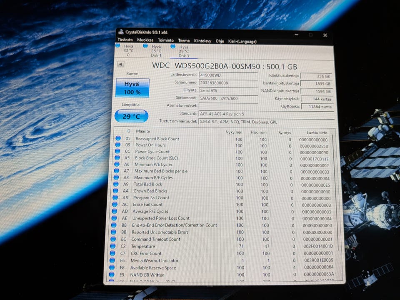Click the empty Asematunnukset field

coord(228,106)
